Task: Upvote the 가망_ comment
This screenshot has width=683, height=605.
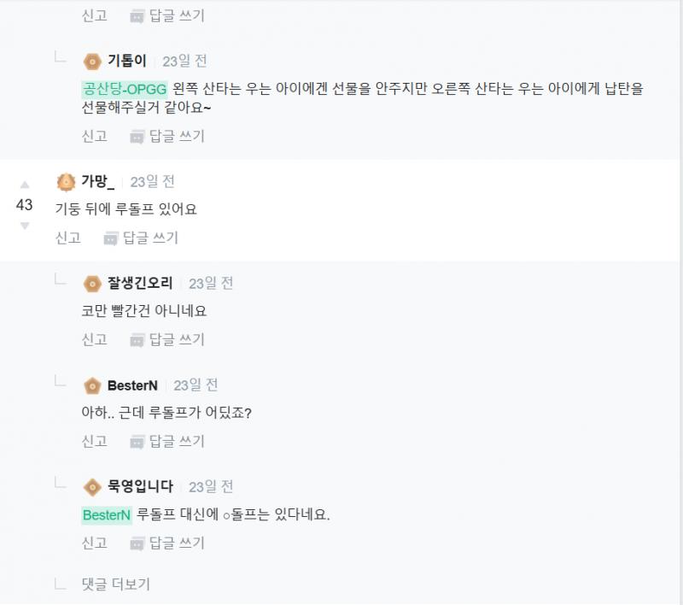Action: click(25, 185)
